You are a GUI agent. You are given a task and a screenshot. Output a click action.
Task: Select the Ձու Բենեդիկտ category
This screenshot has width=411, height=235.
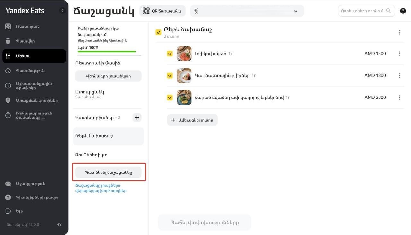coord(92,155)
